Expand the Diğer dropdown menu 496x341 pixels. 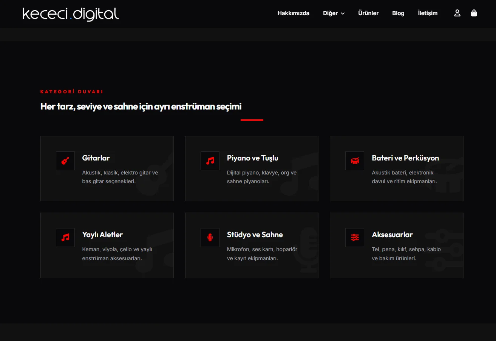click(x=334, y=13)
